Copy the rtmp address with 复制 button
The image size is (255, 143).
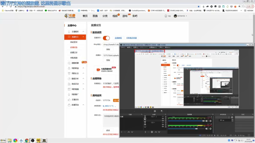coord(108,49)
